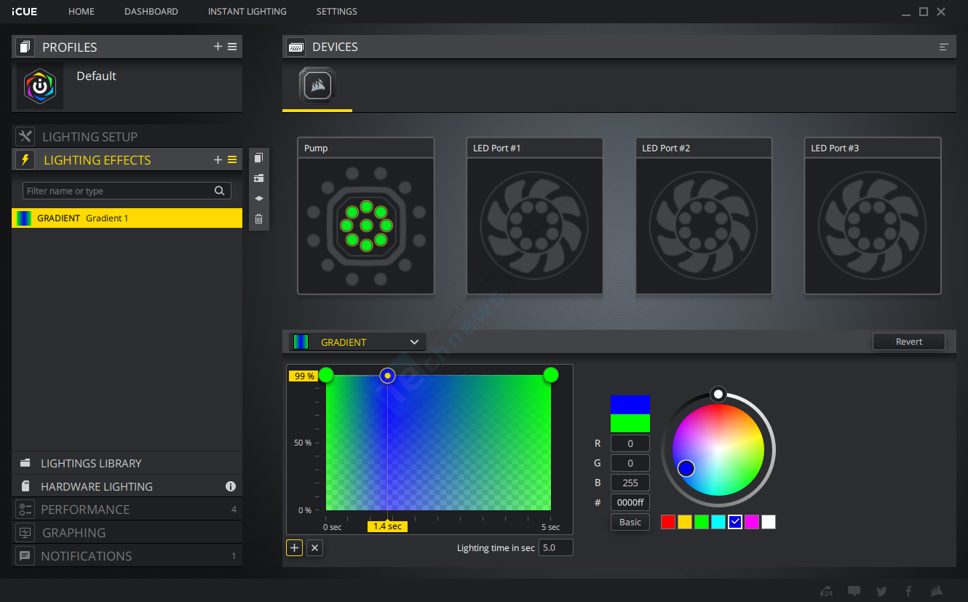Image resolution: width=968 pixels, height=602 pixels.
Task: Open the Devices panel options menu
Action: pyautogui.click(x=944, y=47)
